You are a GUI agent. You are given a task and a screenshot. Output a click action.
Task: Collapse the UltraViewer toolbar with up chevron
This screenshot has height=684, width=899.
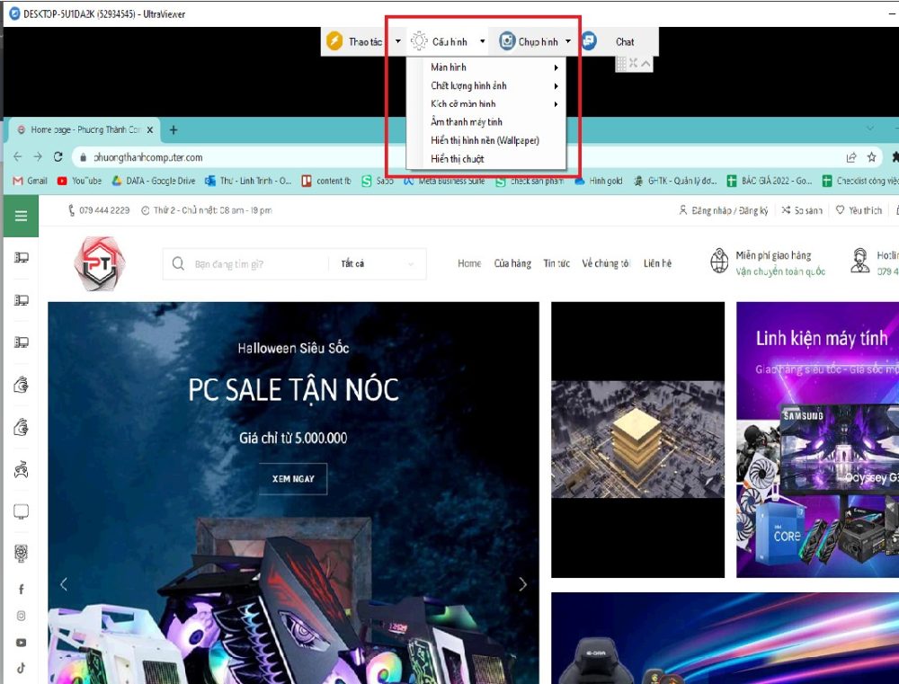645,63
